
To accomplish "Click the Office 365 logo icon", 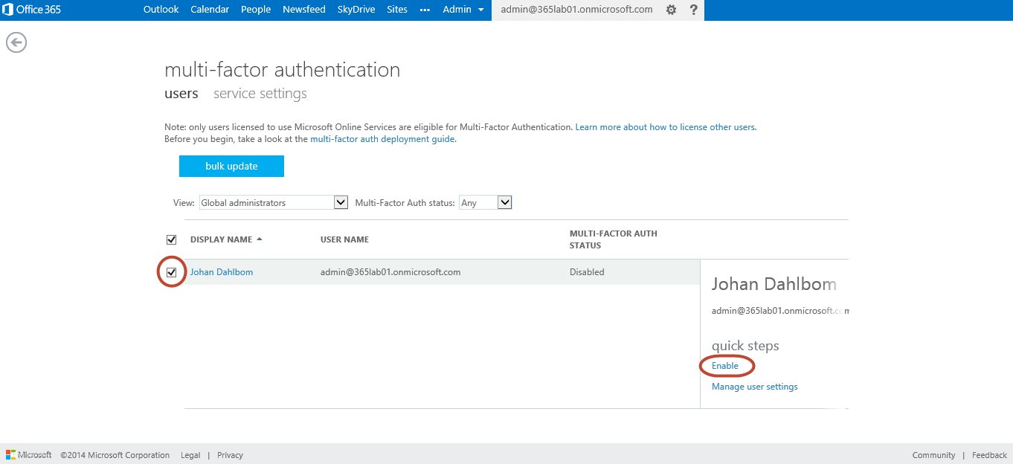I will point(9,10).
